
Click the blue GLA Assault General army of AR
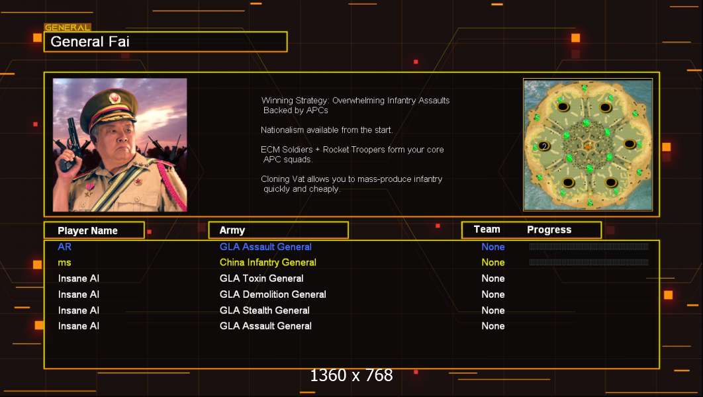point(265,247)
